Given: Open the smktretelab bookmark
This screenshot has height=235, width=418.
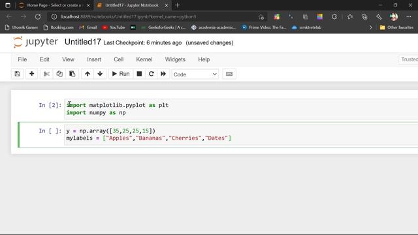Looking at the screenshot, I should click(x=306, y=27).
